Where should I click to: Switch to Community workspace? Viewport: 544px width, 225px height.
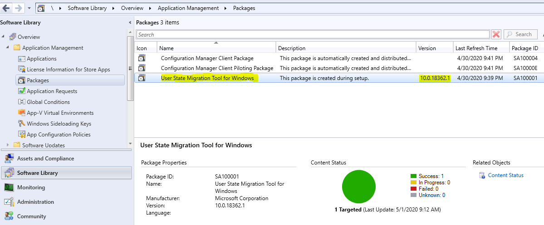[66, 216]
